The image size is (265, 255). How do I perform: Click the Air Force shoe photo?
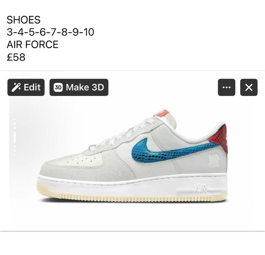(x=132, y=156)
